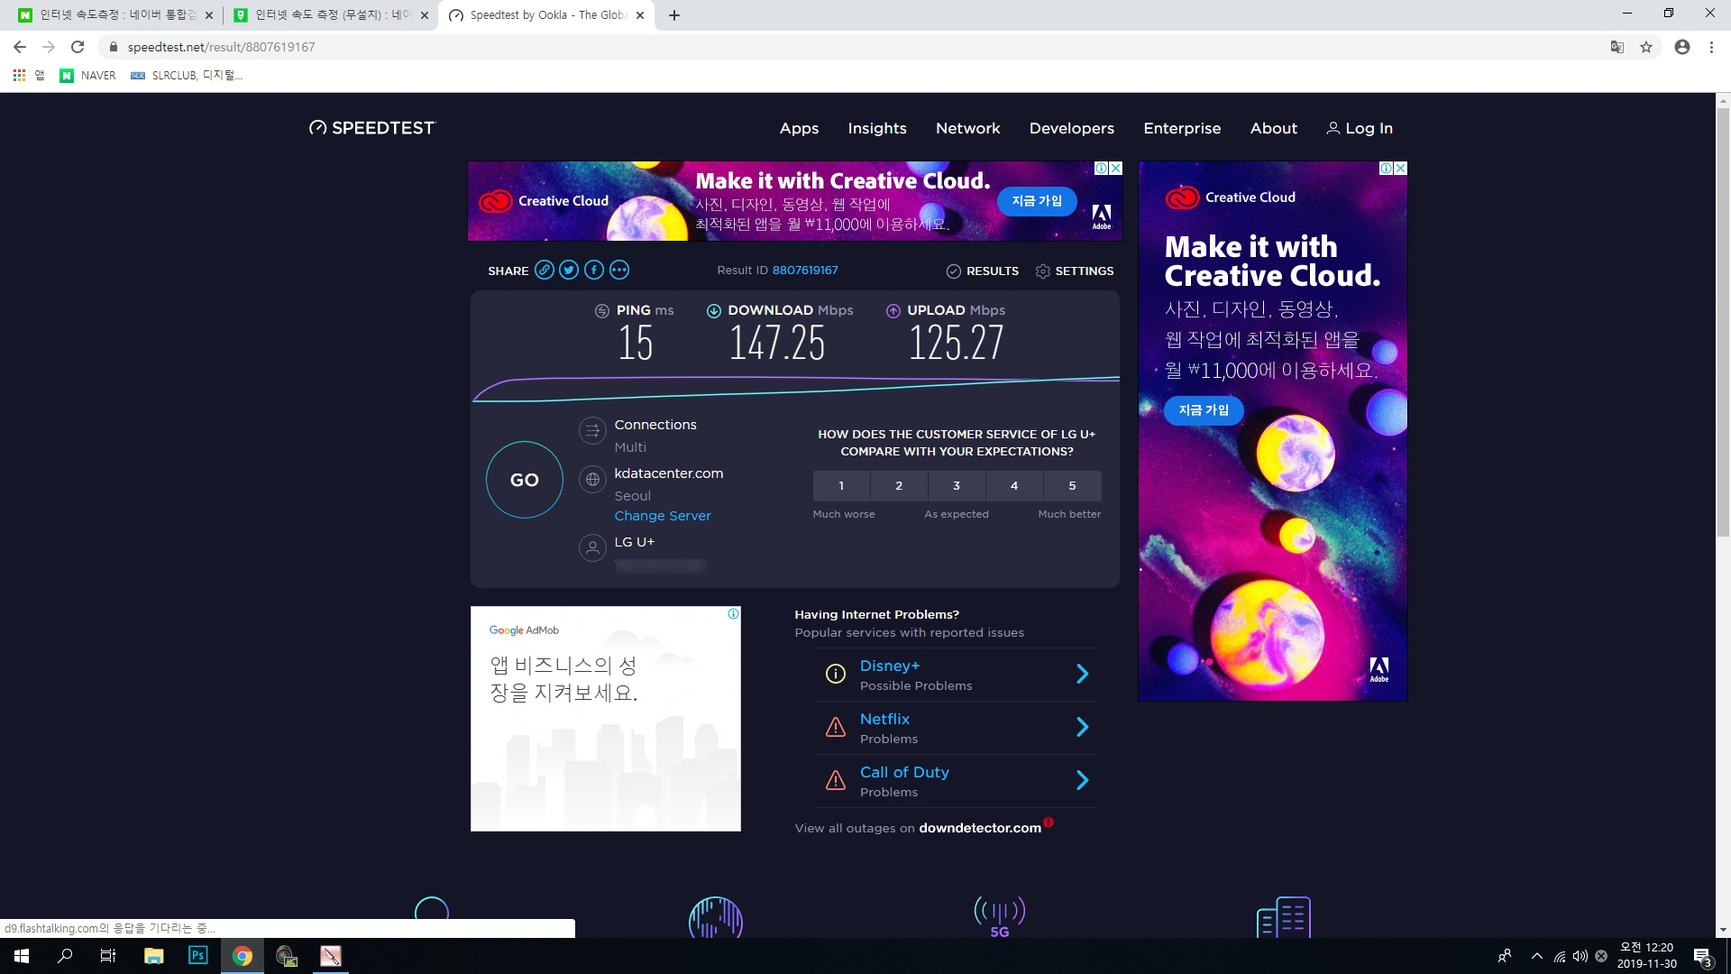Open Google AdMob advertisement

[606, 719]
